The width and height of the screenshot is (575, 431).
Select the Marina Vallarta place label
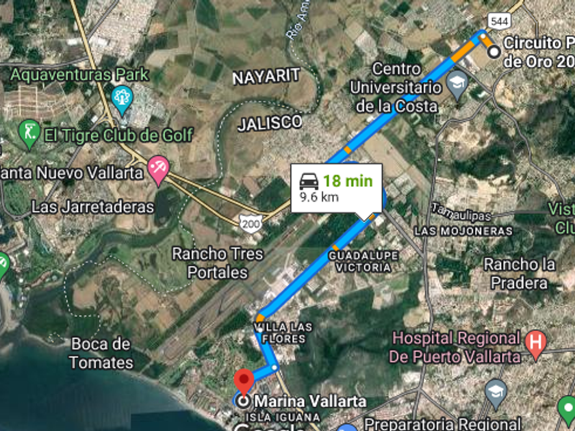click(x=310, y=402)
